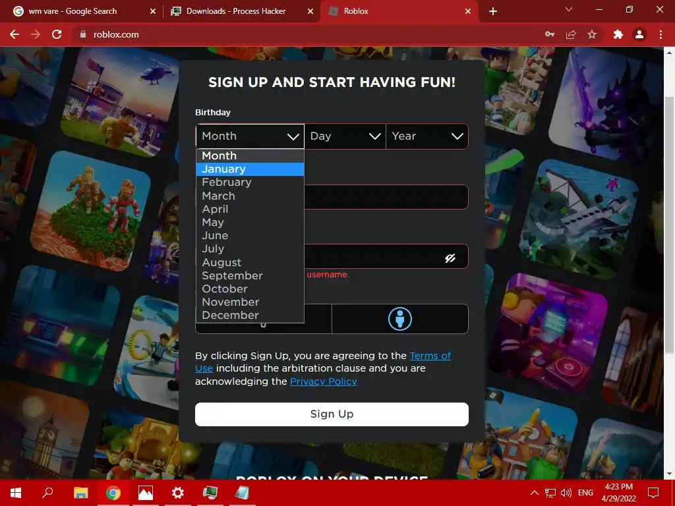Pick December from the month list
Viewport: 675px width, 506px height.
(250, 316)
